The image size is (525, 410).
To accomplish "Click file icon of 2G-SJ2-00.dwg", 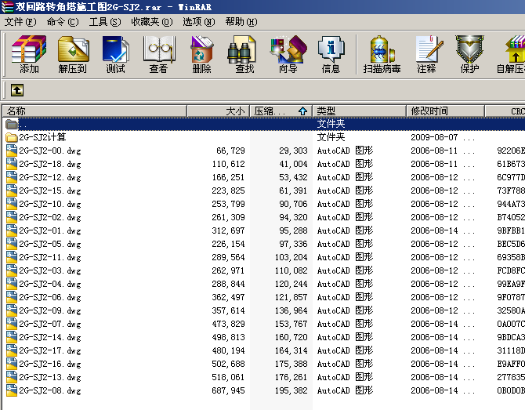I will coord(12,151).
